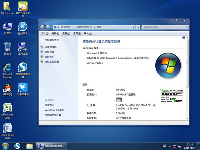
Task: Select the Control Panel taskbar button
Action: tap(51, 146)
